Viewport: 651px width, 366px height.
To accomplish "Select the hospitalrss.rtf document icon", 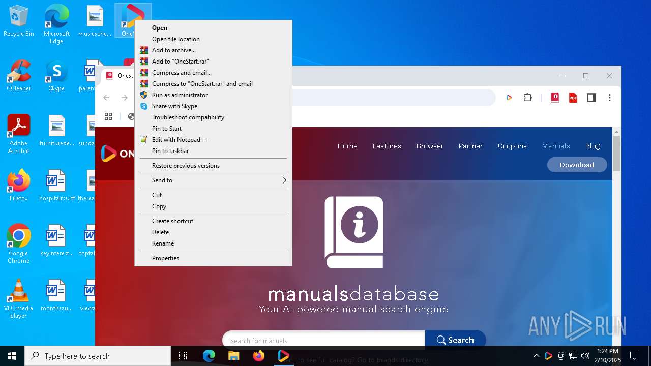I will tap(56, 186).
